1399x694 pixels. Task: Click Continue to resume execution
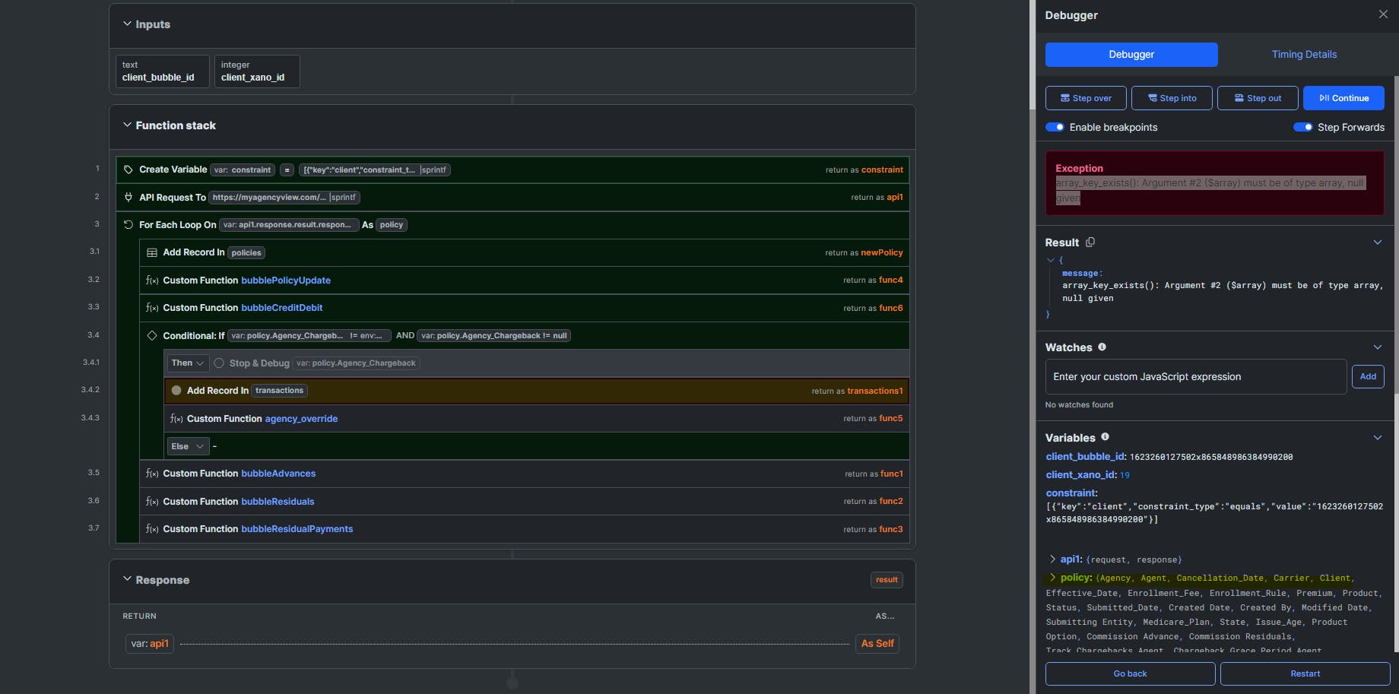(x=1343, y=98)
